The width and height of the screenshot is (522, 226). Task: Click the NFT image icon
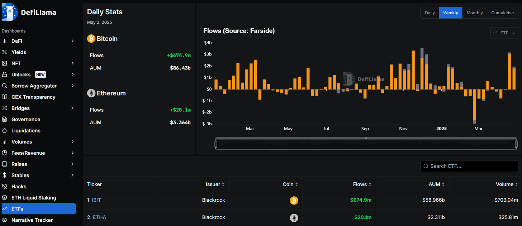click(5, 63)
